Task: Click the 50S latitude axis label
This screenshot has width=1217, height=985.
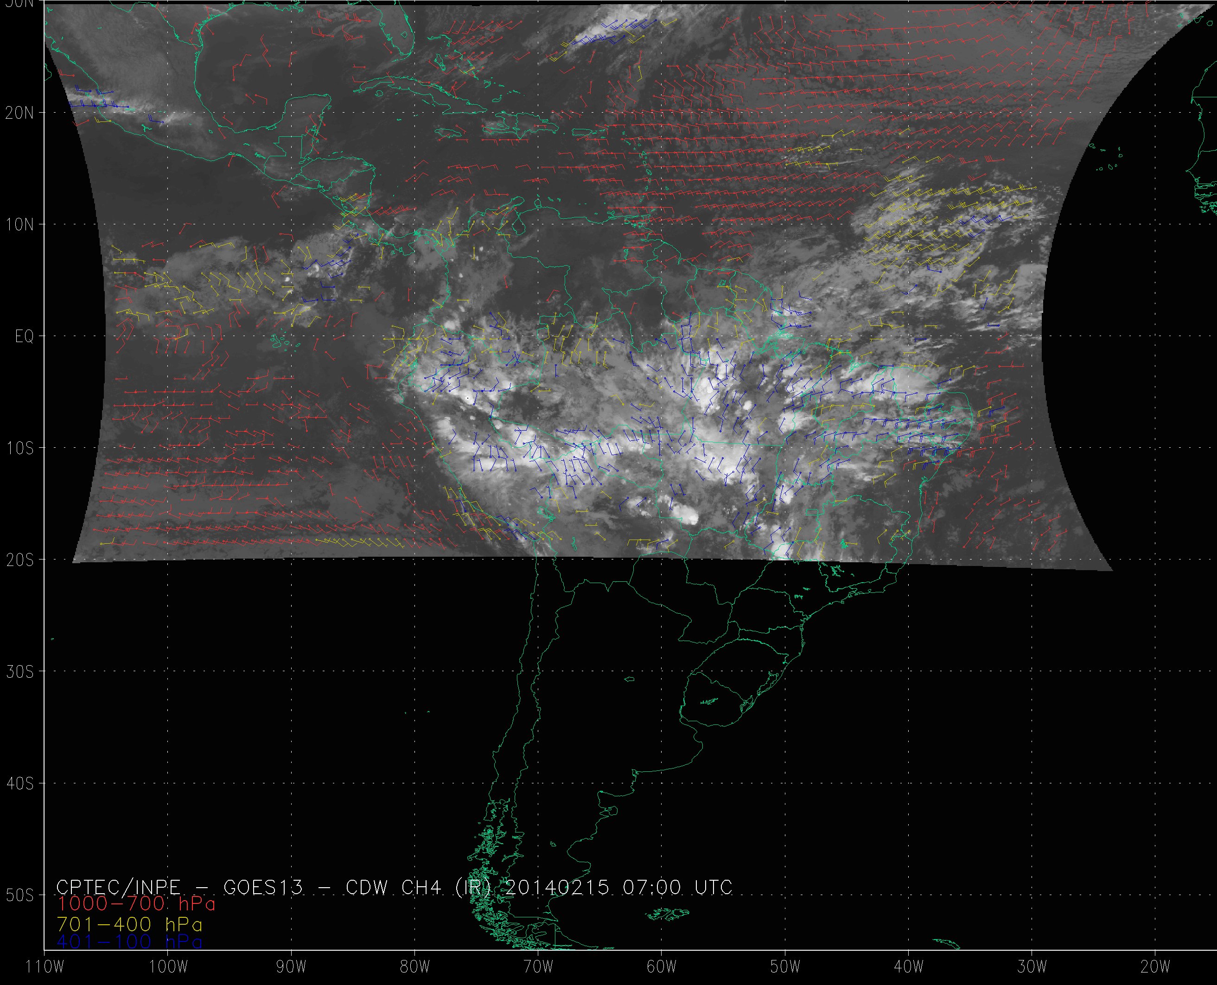Action: pos(19,896)
